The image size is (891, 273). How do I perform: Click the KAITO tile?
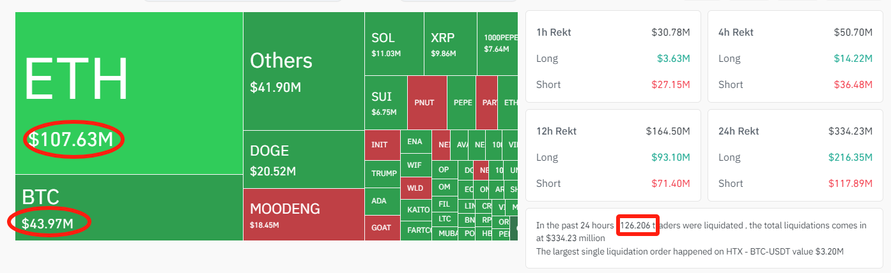(419, 209)
